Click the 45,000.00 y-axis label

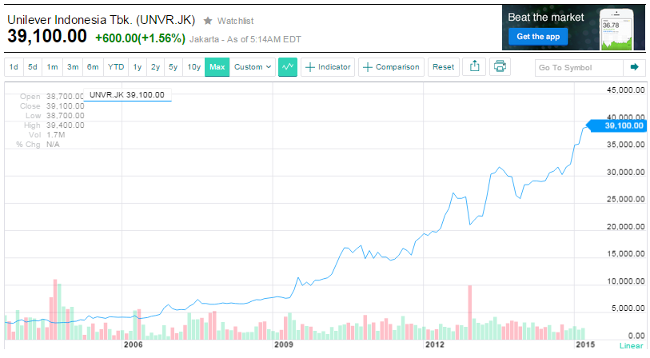625,90
